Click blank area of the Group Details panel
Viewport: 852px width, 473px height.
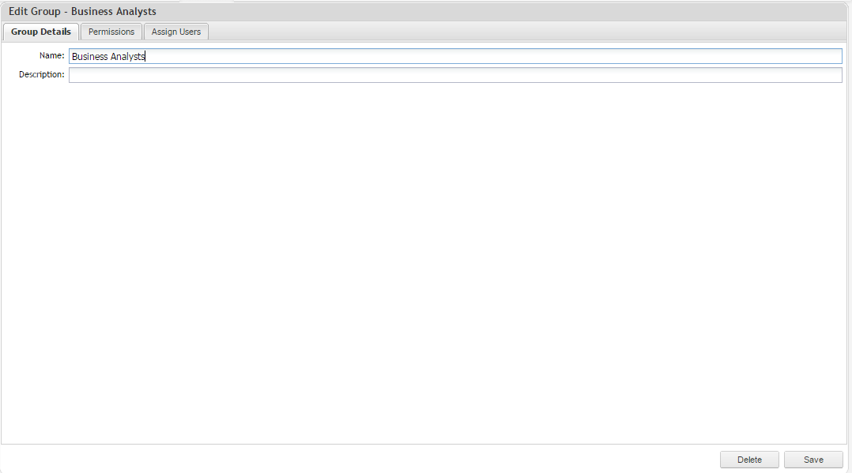click(x=425, y=261)
